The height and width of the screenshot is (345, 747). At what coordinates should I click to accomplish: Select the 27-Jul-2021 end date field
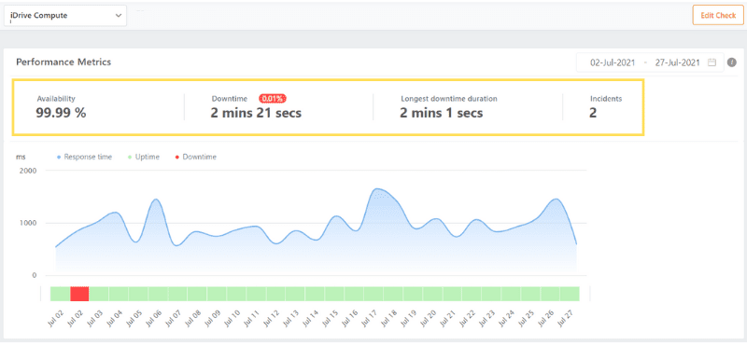pos(678,62)
